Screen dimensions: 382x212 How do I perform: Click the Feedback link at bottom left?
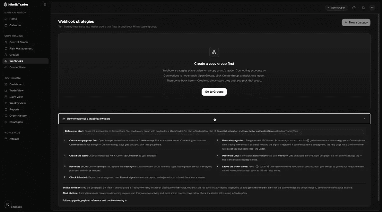point(16,207)
